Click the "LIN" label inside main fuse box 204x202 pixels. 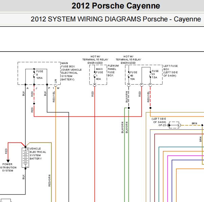coord(56,81)
